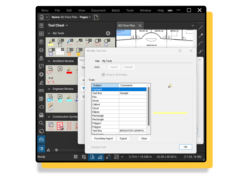Open the Spaces location pin icon

tap(41, 58)
